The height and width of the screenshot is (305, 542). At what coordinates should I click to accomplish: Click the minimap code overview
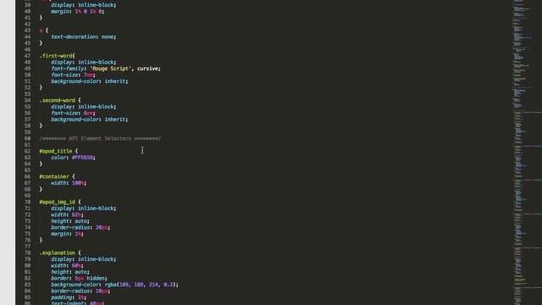(527, 152)
